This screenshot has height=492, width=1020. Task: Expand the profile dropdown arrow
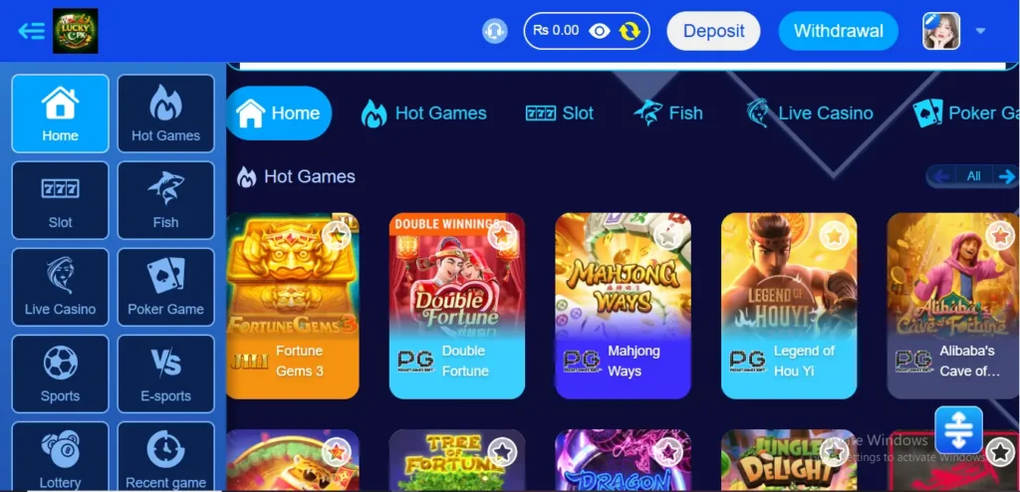(x=980, y=31)
